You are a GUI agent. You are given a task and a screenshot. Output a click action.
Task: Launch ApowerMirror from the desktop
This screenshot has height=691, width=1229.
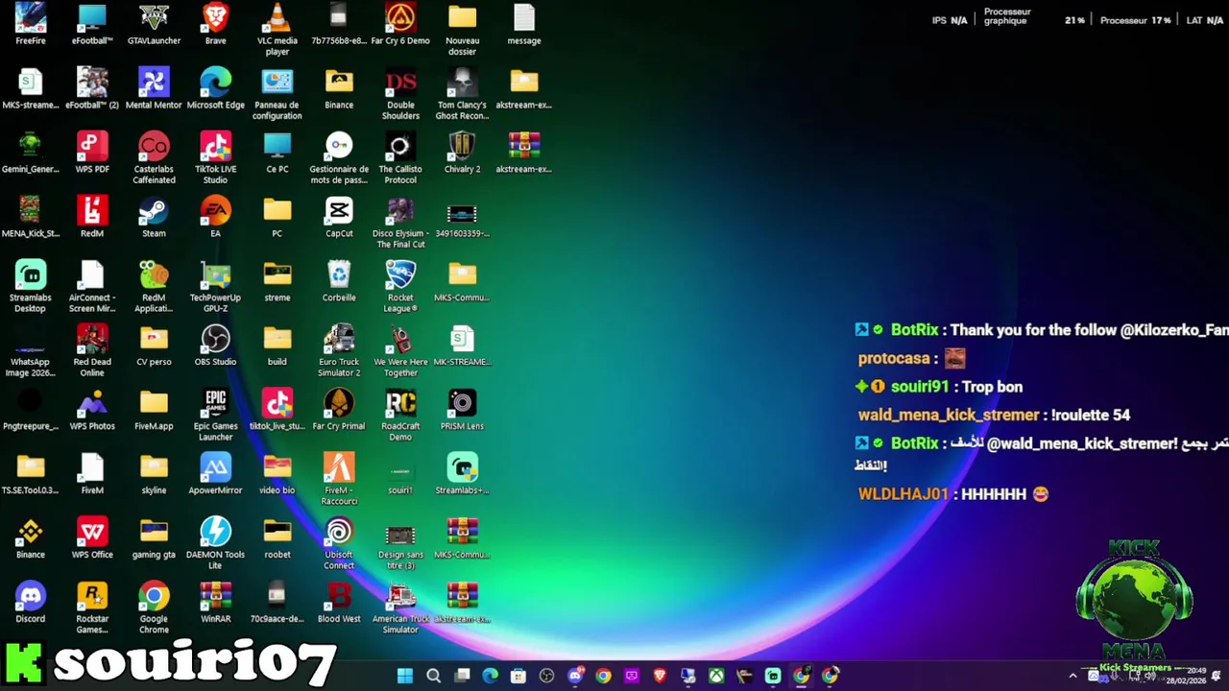(x=215, y=475)
